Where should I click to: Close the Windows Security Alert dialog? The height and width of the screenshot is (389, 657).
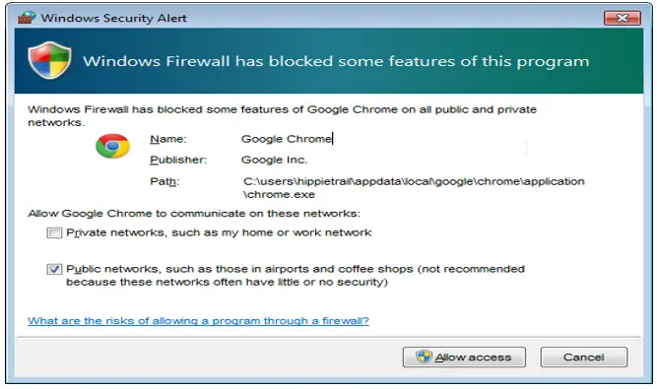[623, 18]
